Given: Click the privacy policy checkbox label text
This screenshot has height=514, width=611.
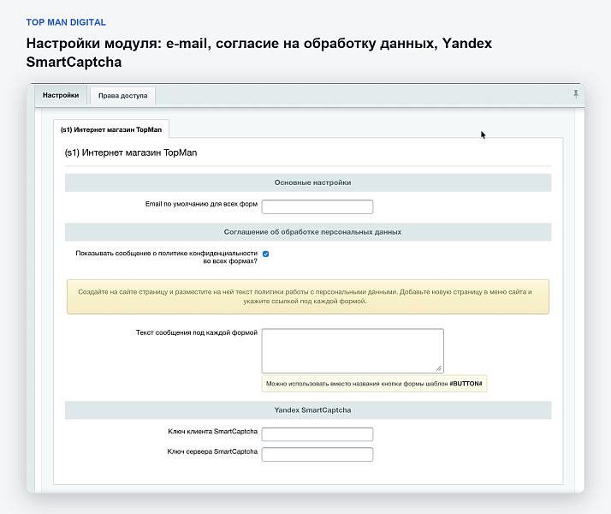Looking at the screenshot, I should pyautogui.click(x=166, y=257).
